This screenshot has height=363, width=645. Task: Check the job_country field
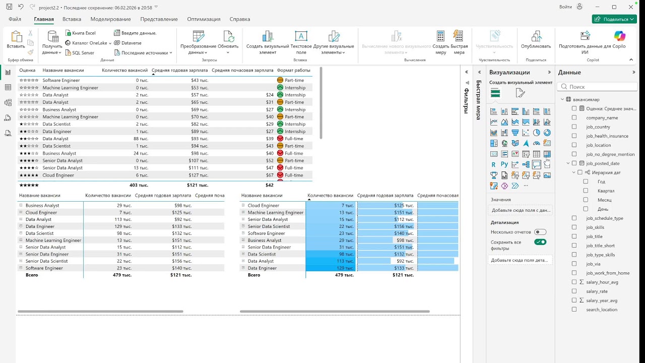(574, 127)
